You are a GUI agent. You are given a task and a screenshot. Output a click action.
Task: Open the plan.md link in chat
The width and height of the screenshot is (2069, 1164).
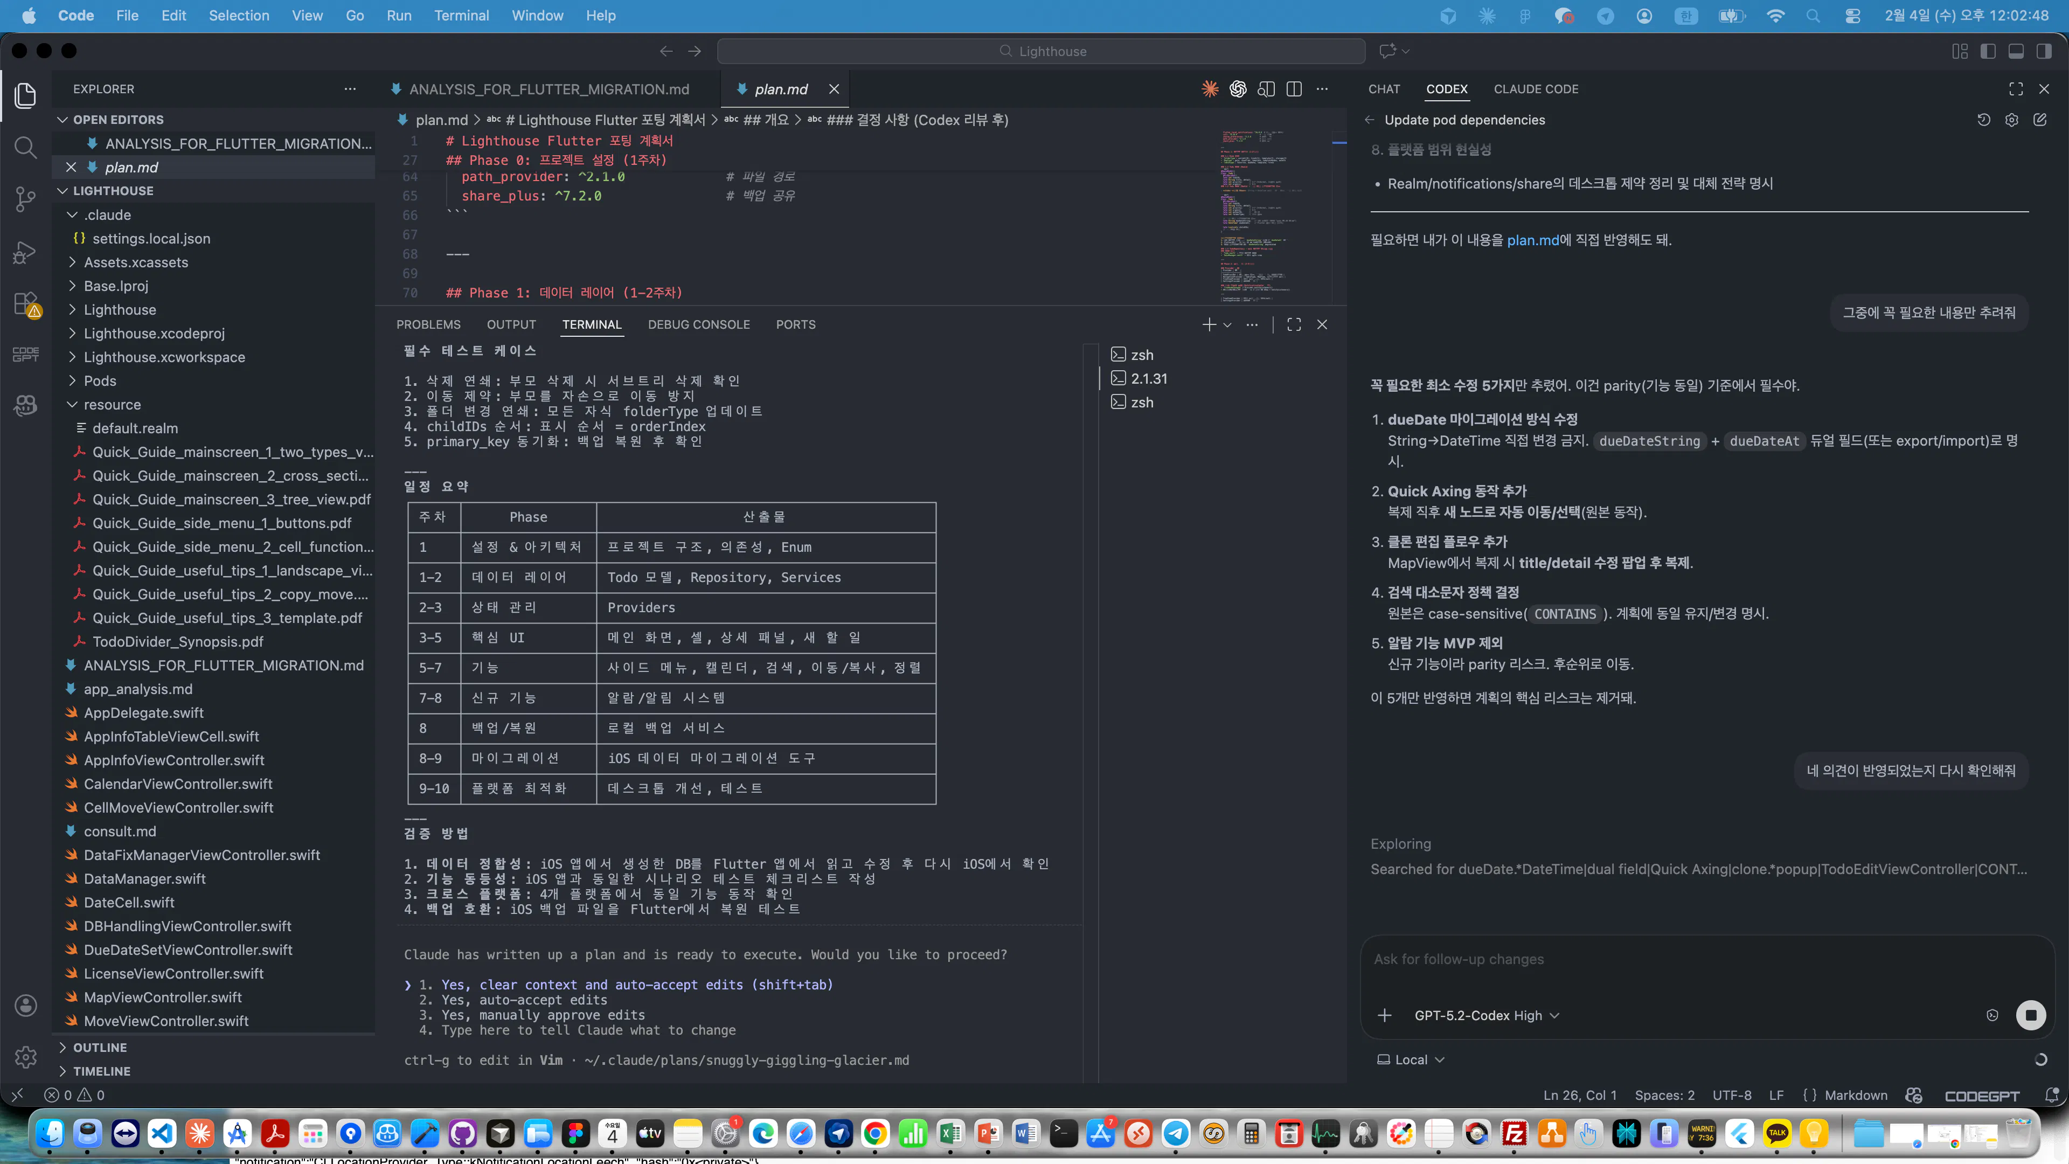(x=1532, y=240)
